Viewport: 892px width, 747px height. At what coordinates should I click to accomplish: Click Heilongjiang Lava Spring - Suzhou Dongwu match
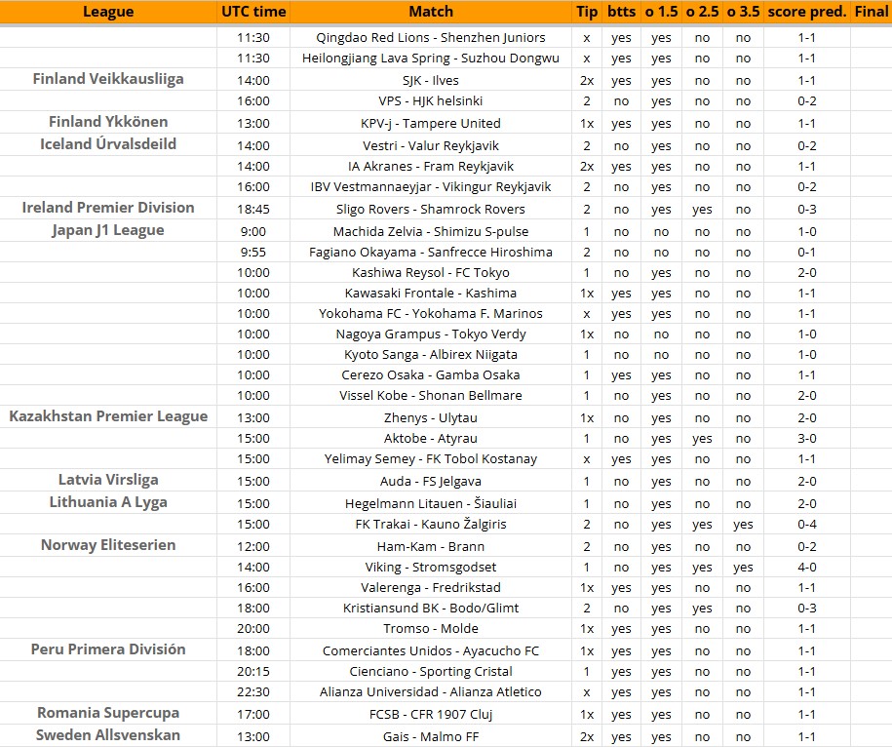(431, 59)
